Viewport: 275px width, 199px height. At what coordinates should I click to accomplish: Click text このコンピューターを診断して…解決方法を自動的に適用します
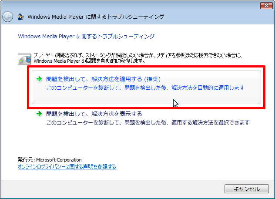[x=145, y=88]
